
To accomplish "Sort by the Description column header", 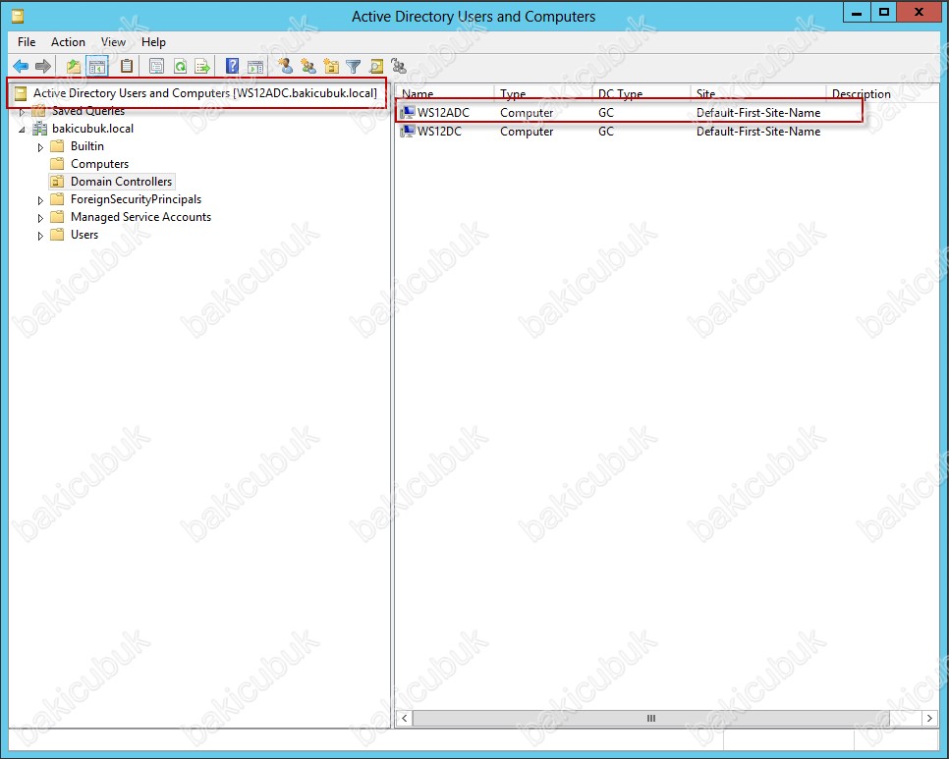I will pyautogui.click(x=883, y=93).
